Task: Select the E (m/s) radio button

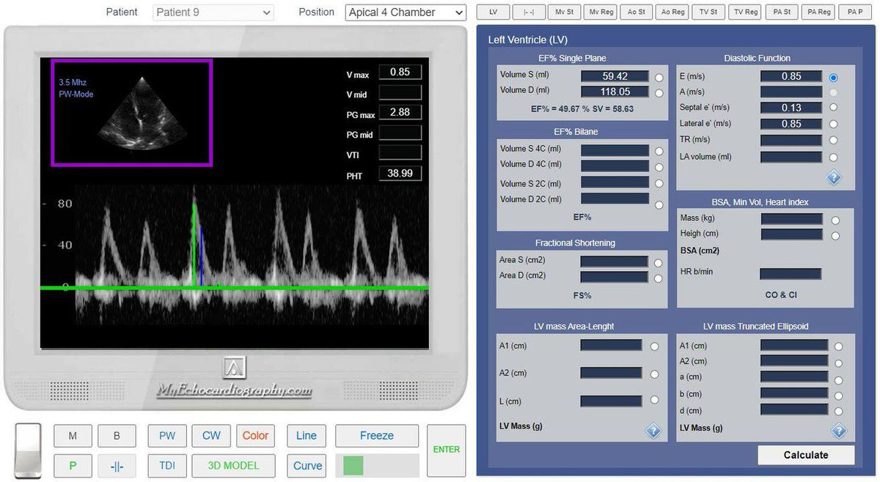Action: (x=833, y=77)
